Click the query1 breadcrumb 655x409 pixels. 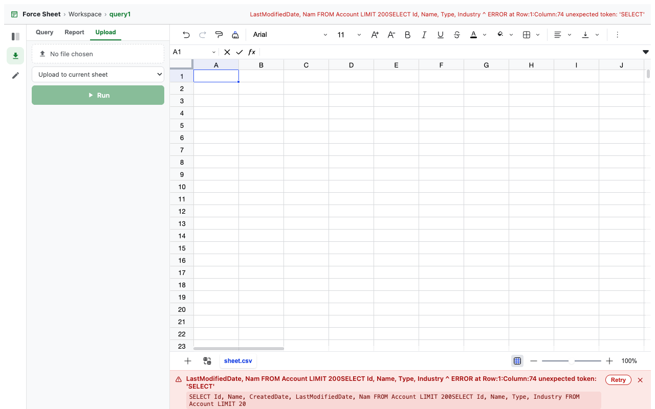point(120,14)
